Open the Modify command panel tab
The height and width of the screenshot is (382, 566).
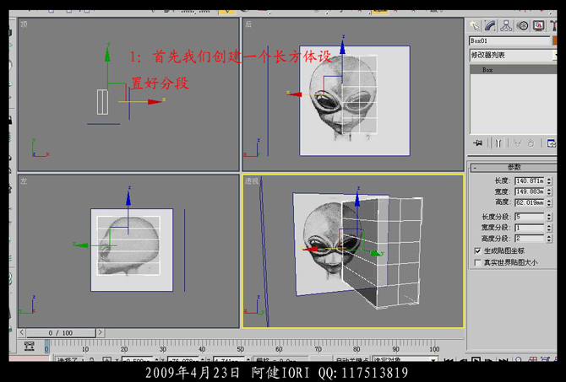pos(490,26)
